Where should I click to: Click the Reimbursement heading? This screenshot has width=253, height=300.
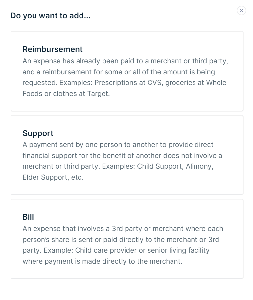tap(53, 49)
